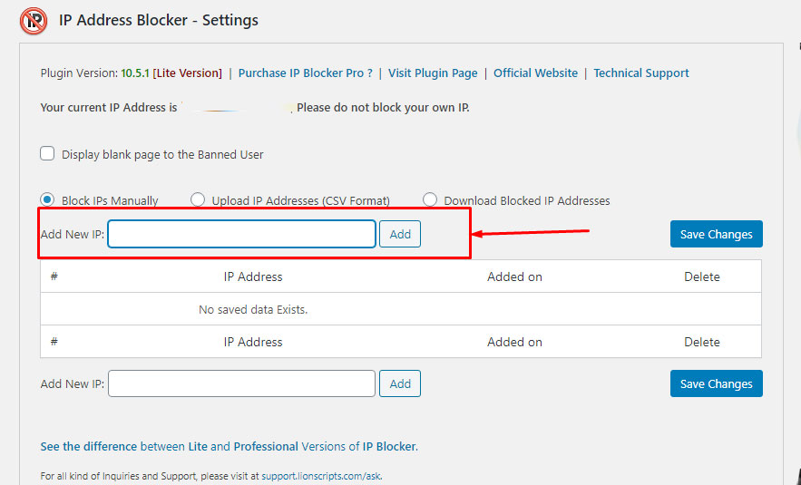Click the top Delete column header
The image size is (801, 485).
tap(701, 276)
